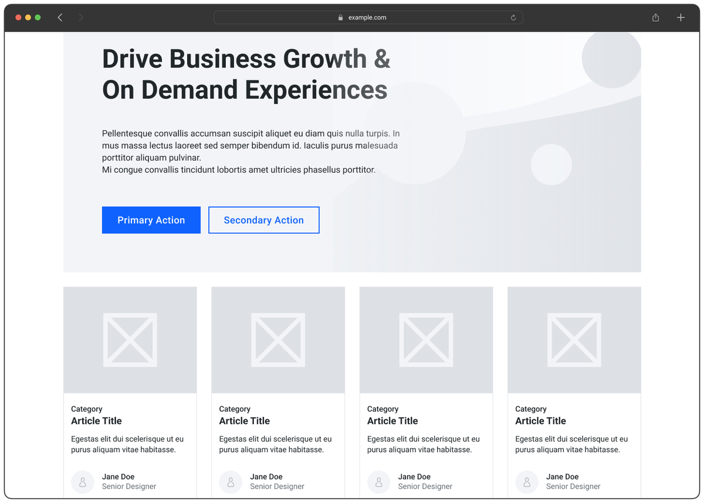Image resolution: width=704 pixels, height=503 pixels.
Task: Go back with the browser back arrow
Action: [x=60, y=18]
